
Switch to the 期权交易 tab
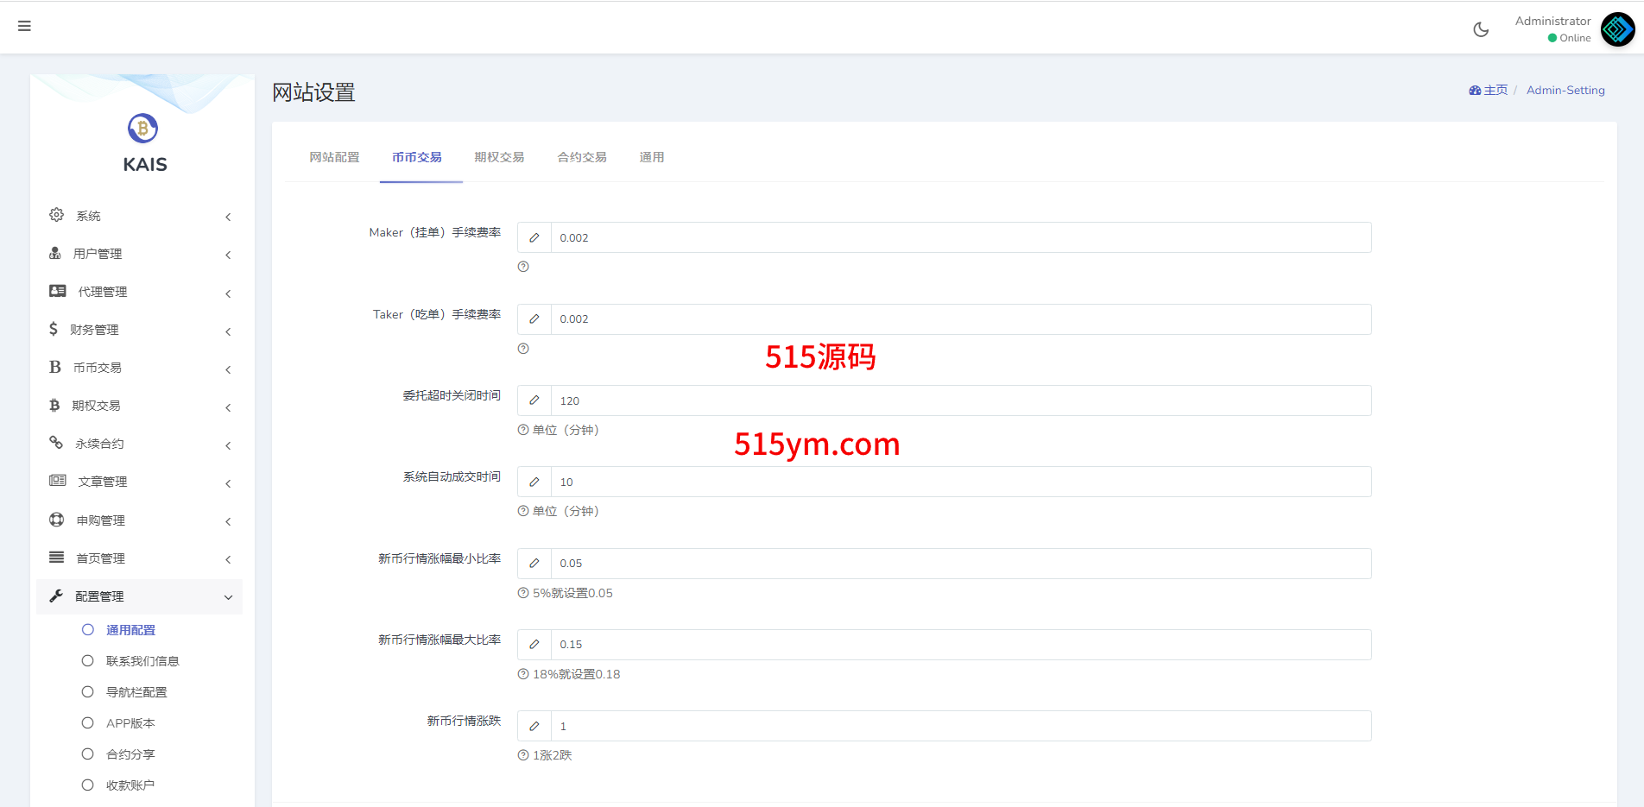(x=499, y=157)
